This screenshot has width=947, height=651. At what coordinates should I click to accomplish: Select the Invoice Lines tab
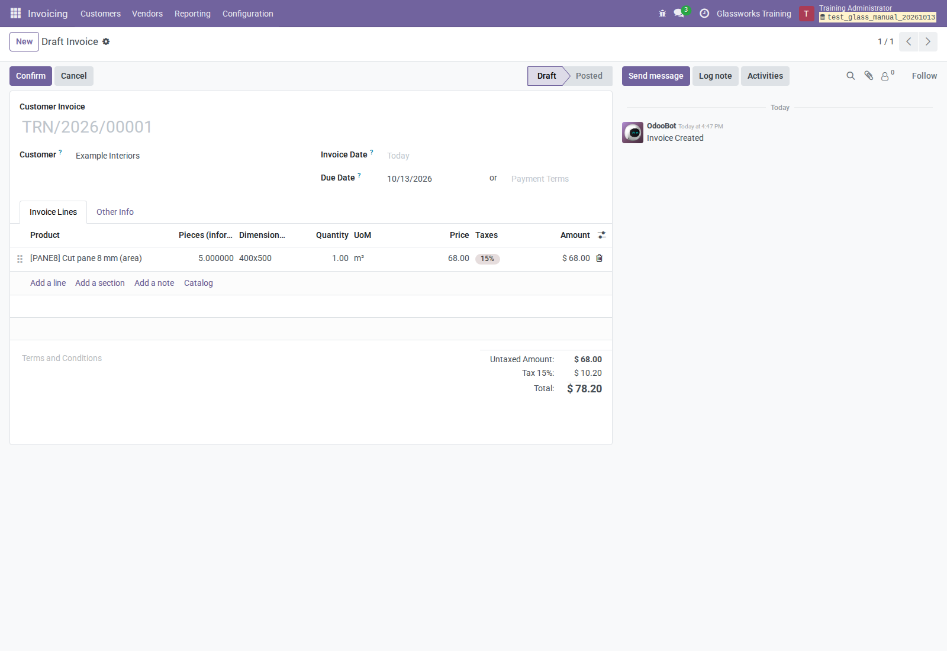(x=53, y=212)
